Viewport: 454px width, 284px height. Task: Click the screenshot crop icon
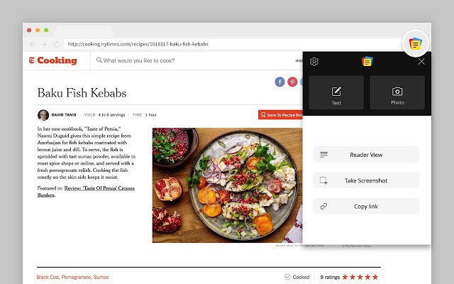(x=323, y=180)
